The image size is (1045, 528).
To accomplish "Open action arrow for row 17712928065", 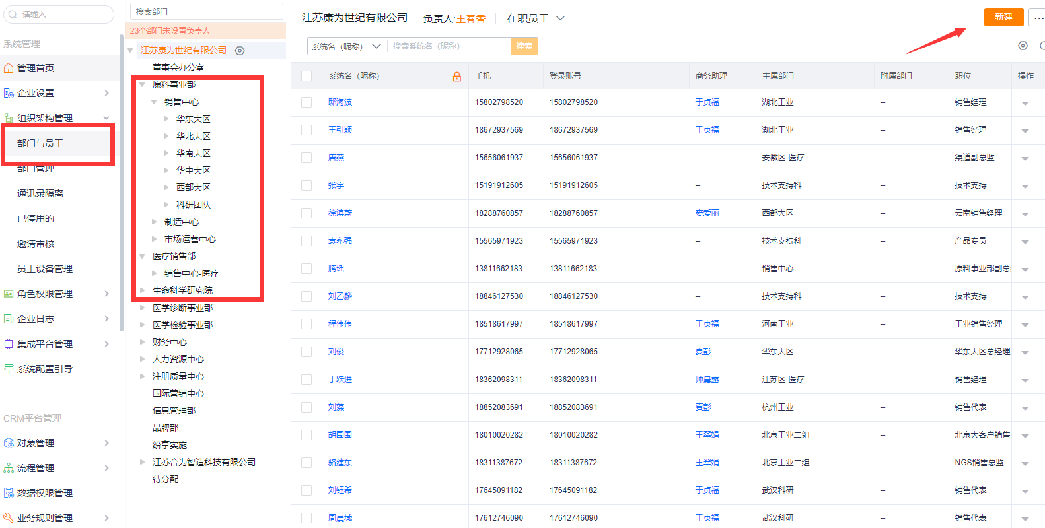I will pyautogui.click(x=1025, y=352).
